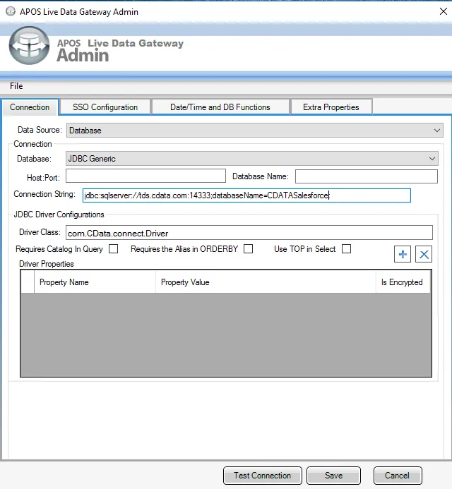
Task: Click the Cancel button
Action: pos(398,476)
